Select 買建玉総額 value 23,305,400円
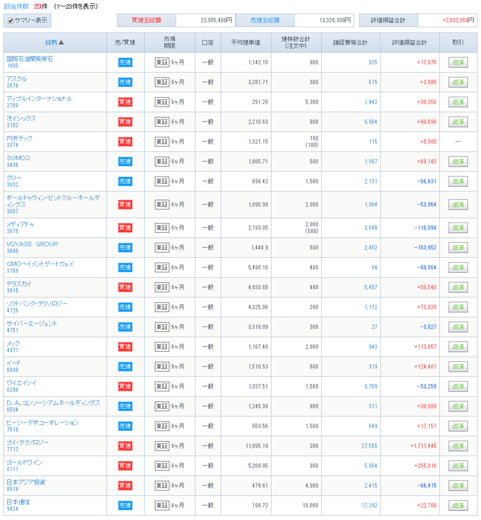Viewport: 481px width, 520px height. (216, 20)
